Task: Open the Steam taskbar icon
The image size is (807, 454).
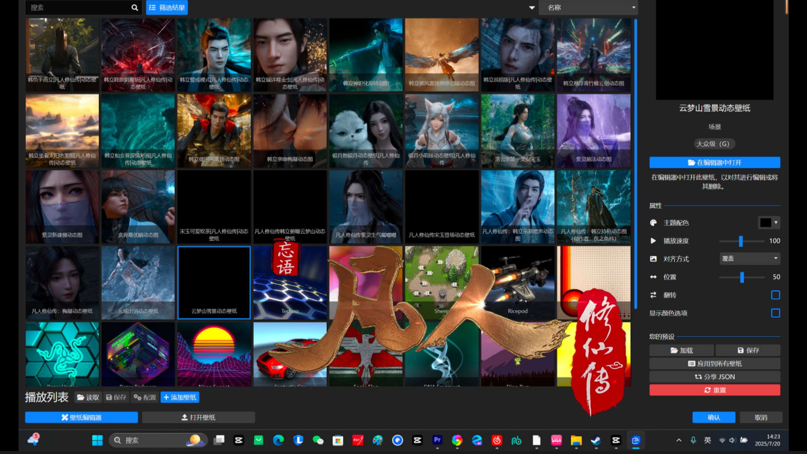Action: click(596, 440)
